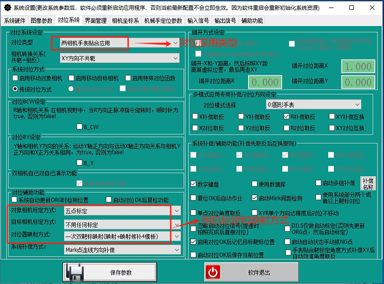Enable the B_CW checkbox
The image size is (384, 284).
(x=80, y=126)
